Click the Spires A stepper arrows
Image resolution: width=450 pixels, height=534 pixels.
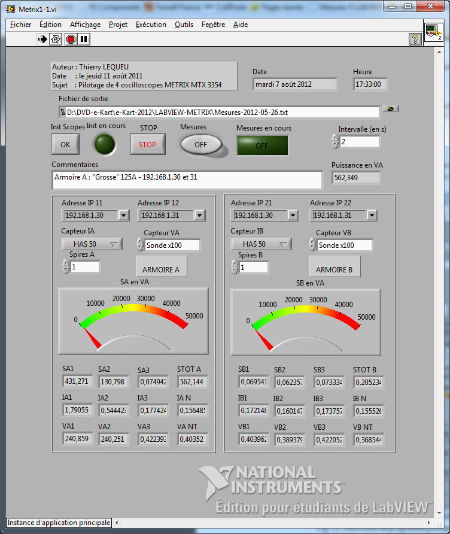point(66,266)
